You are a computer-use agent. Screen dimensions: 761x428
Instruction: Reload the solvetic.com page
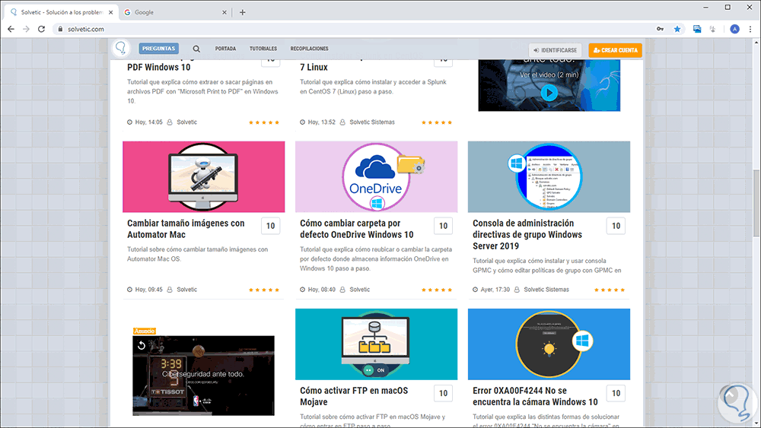coord(41,29)
